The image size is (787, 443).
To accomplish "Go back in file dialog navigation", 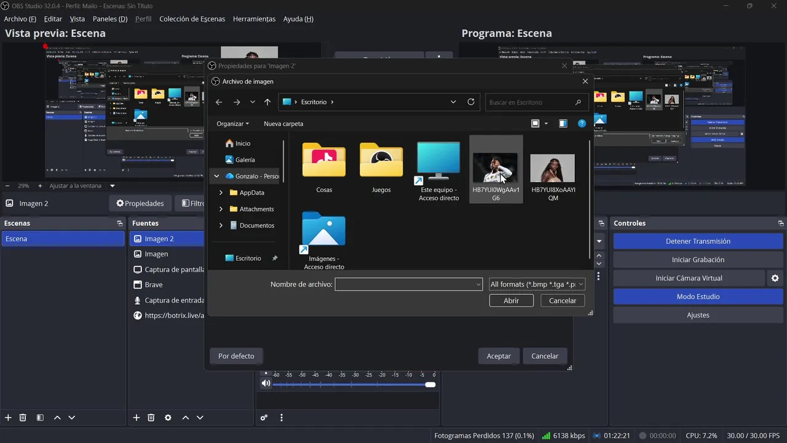I will pyautogui.click(x=219, y=102).
